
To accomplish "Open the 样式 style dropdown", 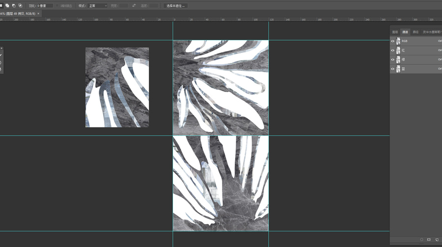I will pyautogui.click(x=98, y=5).
